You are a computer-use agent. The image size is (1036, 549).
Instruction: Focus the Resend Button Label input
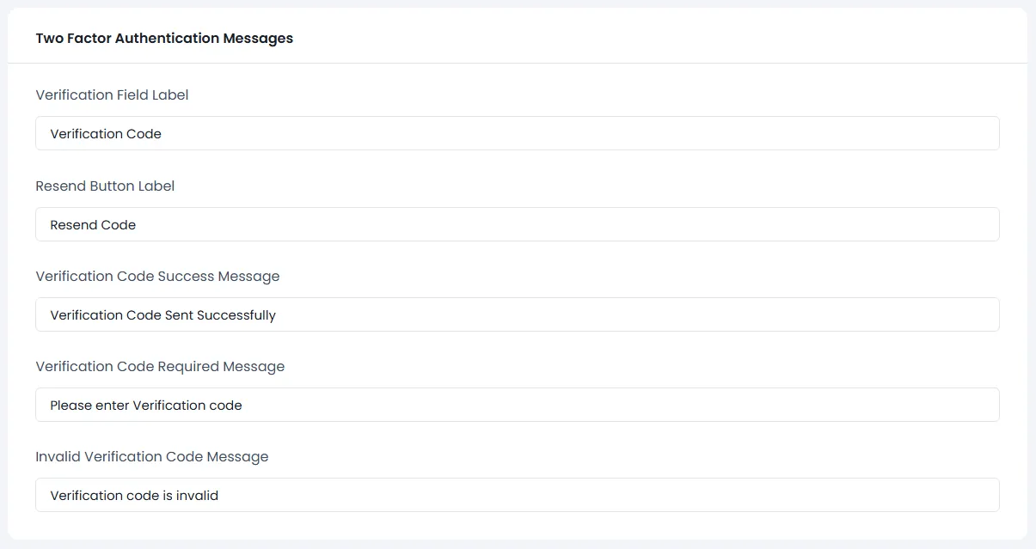[x=517, y=224]
